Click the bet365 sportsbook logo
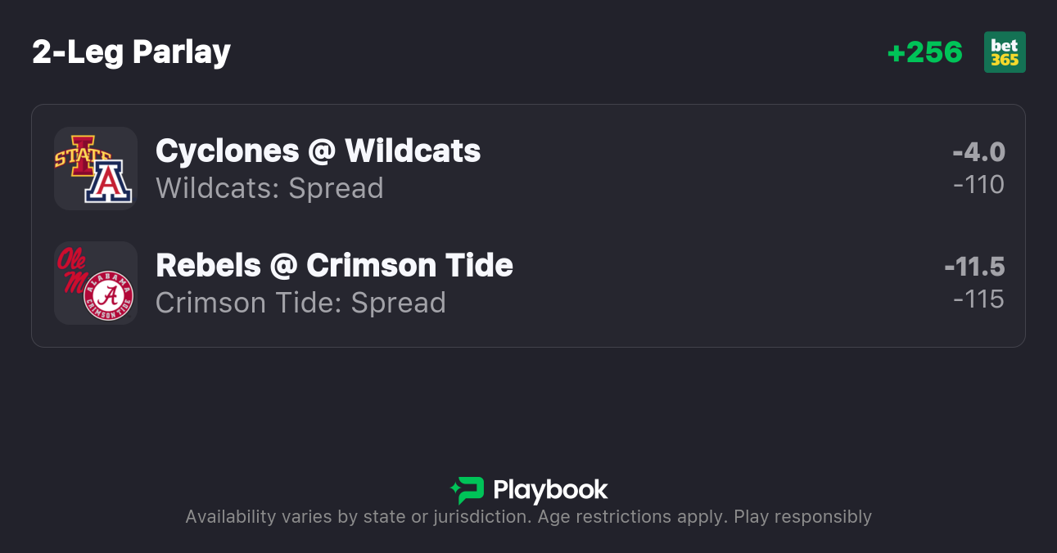Image resolution: width=1057 pixels, height=553 pixels. click(x=1005, y=52)
